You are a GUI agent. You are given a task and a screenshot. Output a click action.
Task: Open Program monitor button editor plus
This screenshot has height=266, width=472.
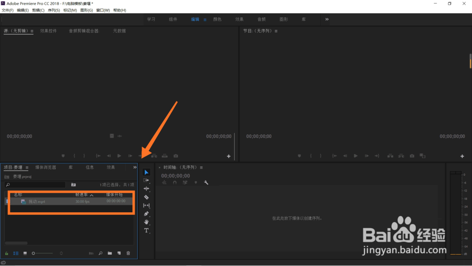[463, 156]
